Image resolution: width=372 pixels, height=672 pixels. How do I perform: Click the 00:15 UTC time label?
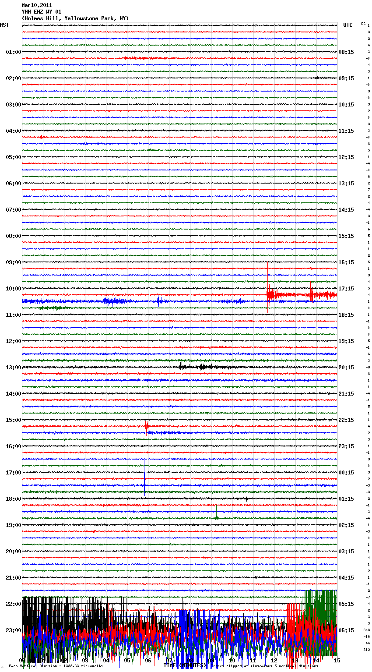coord(346,473)
